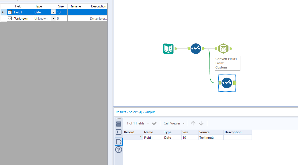
Task: Click the up arrow navigation button
Action: tap(193, 123)
